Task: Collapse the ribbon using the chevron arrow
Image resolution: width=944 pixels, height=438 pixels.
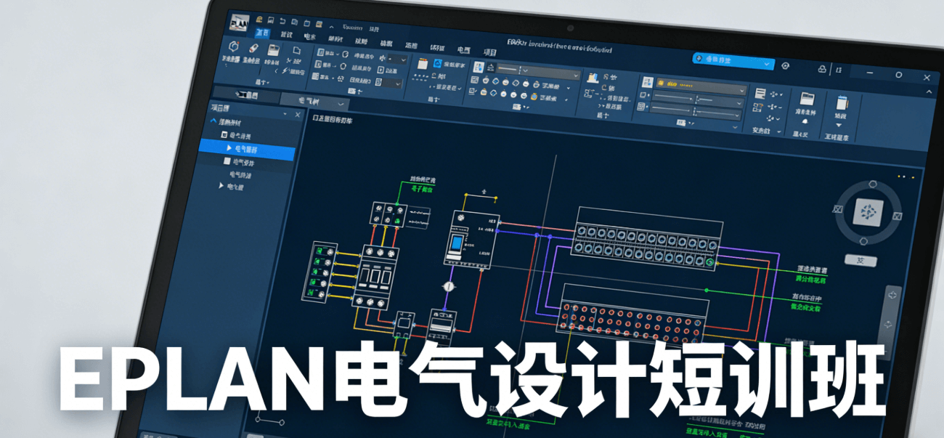Action: click(930, 92)
